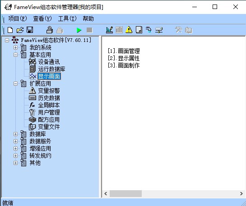Open the 查看(V) menu
246x206 pixels.
tap(42, 18)
